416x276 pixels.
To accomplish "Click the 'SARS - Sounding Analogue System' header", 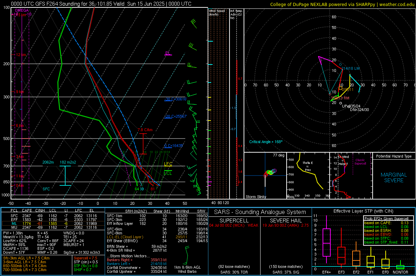I will [x=260, y=212].
